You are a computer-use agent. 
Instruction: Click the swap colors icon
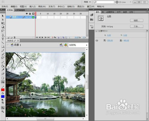tap(3, 103)
